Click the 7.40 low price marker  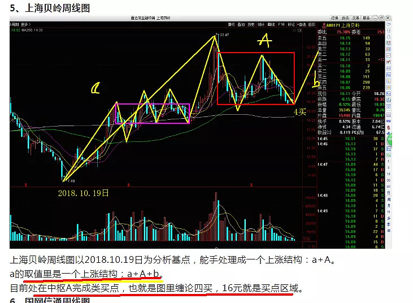click(x=71, y=181)
